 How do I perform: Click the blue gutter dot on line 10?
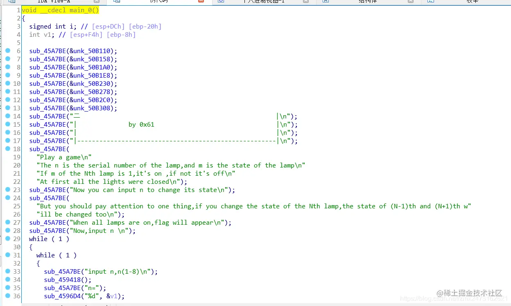point(7,83)
